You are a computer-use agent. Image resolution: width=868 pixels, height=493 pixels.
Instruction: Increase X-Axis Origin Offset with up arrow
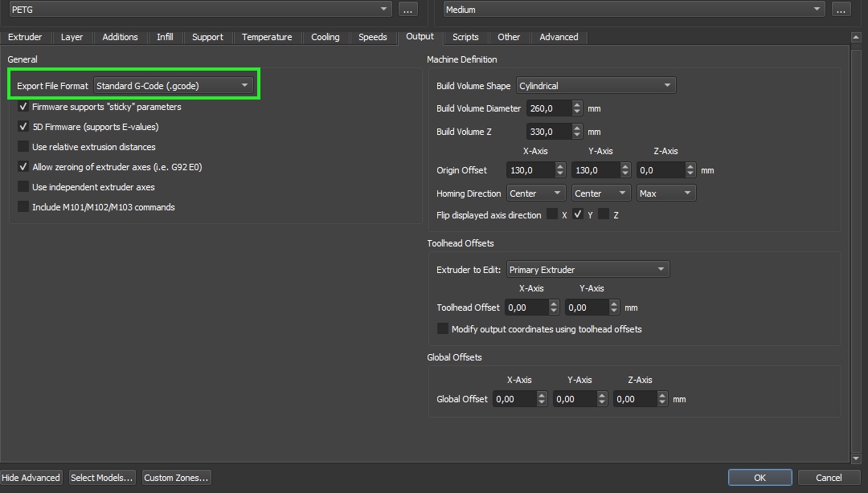coord(560,166)
